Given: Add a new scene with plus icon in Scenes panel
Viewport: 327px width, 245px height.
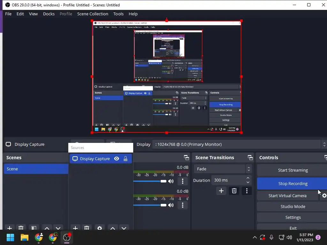Looking at the screenshot, I should (x=10, y=228).
